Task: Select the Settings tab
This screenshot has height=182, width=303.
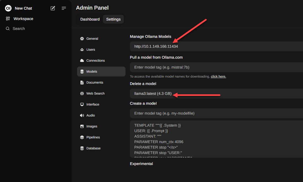Action: 113,19
